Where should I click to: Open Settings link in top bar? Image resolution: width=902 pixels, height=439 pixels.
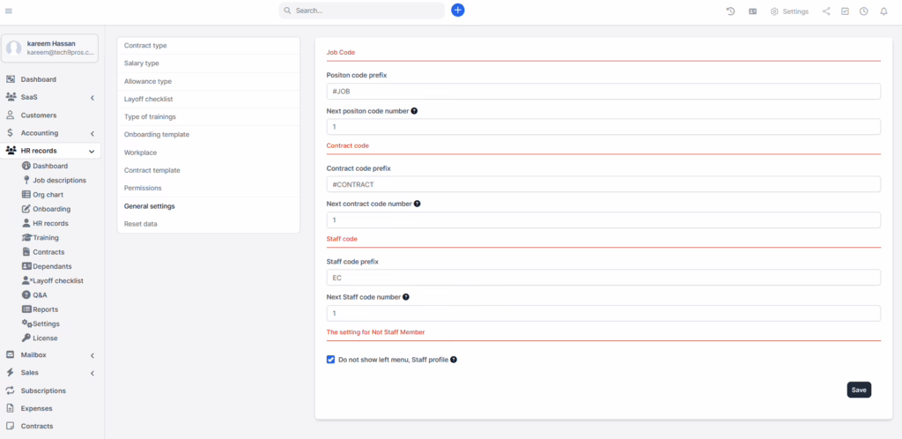(x=789, y=11)
